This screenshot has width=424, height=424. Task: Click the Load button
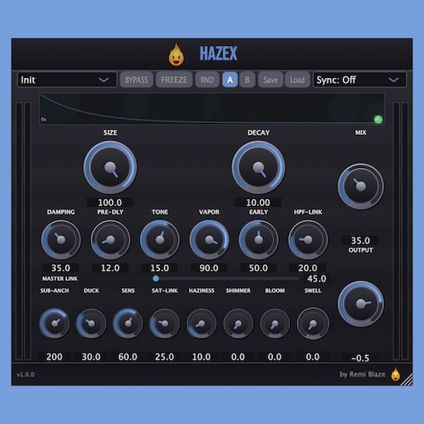point(297,80)
